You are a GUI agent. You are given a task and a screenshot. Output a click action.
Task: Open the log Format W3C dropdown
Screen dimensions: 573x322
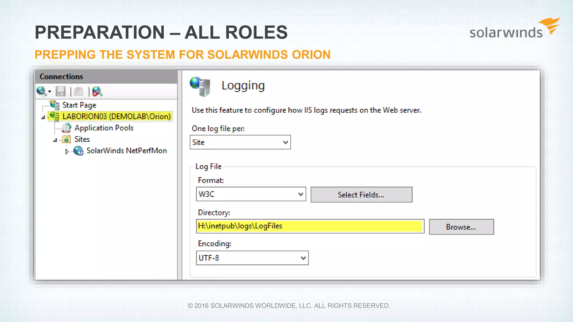(x=251, y=194)
